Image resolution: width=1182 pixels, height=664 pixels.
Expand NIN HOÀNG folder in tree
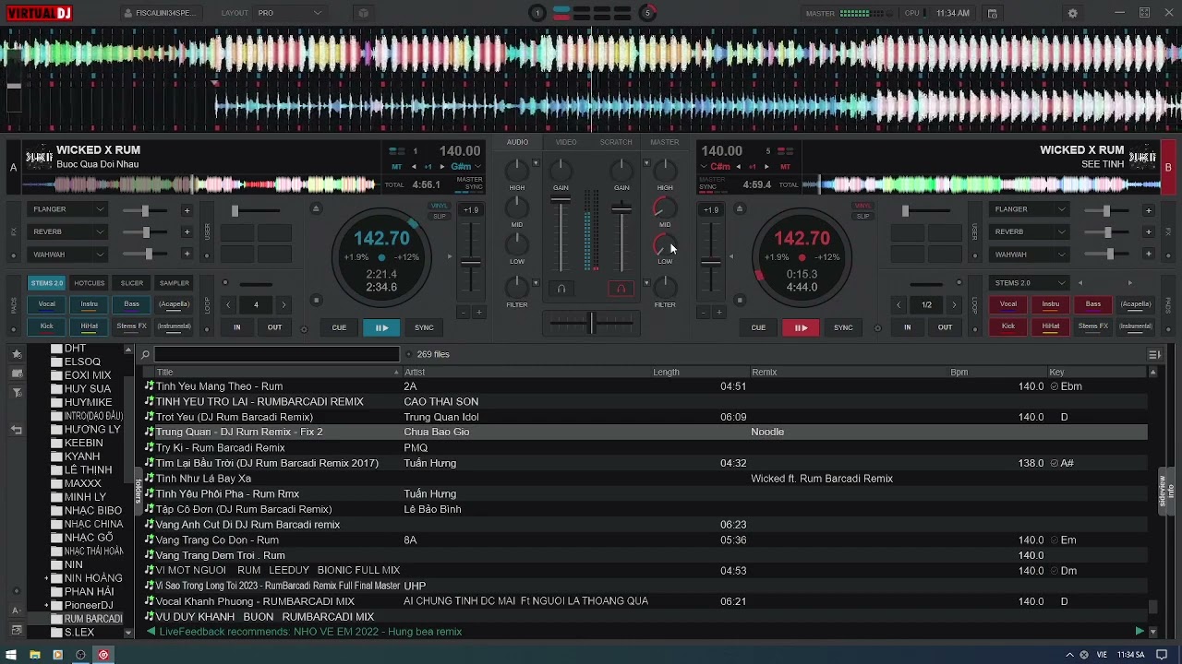pyautogui.click(x=46, y=578)
